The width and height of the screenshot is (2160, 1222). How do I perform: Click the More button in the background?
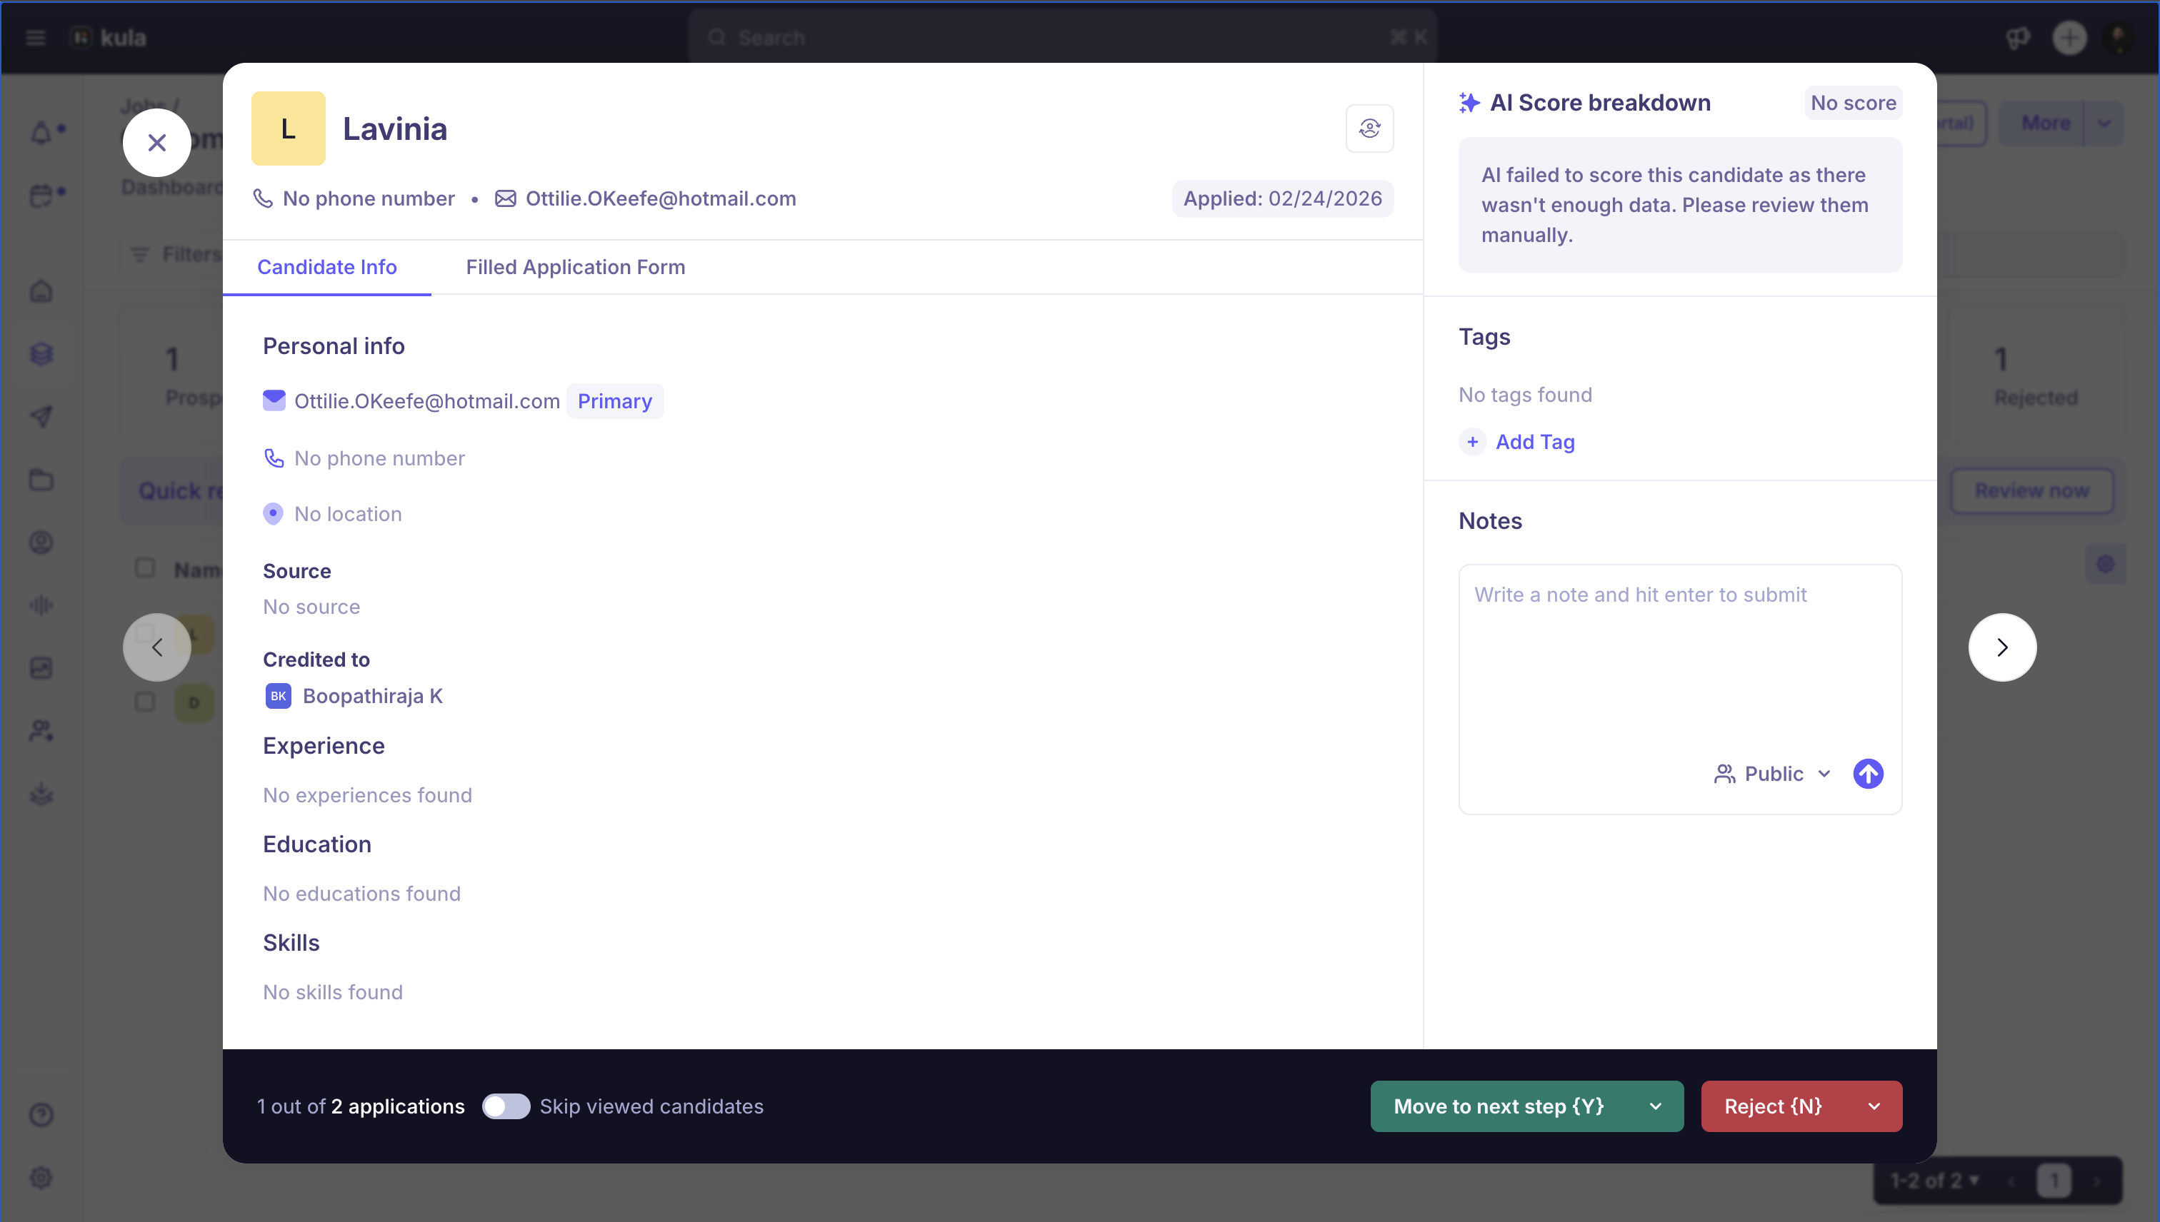2046,123
